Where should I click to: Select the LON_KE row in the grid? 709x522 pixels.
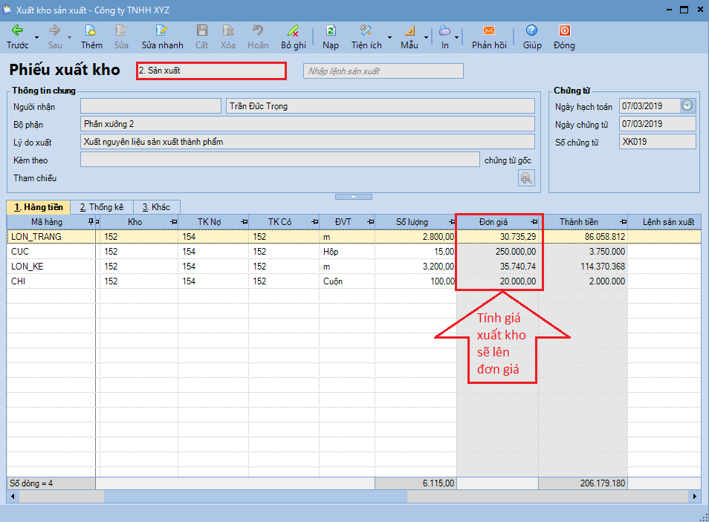pyautogui.click(x=31, y=266)
